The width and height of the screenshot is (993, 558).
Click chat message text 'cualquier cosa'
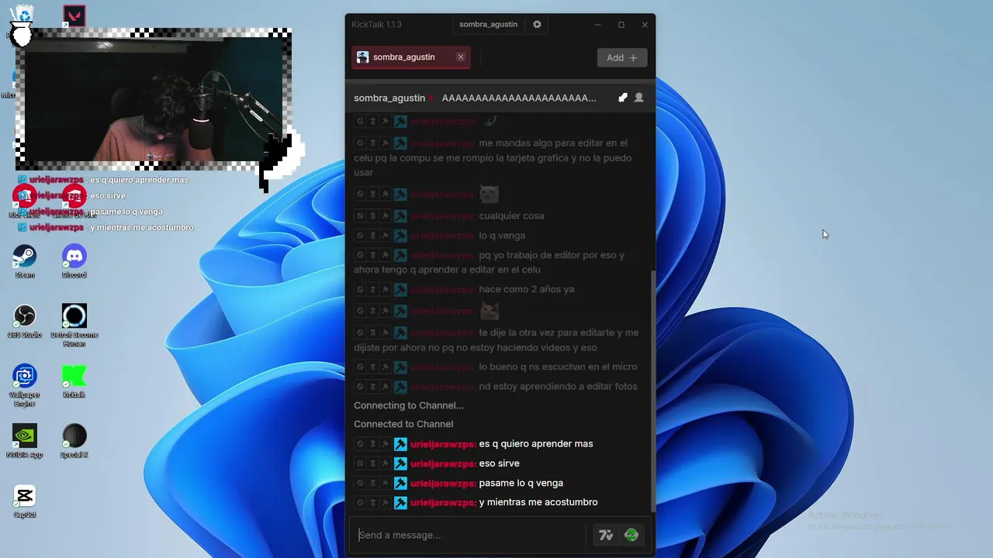click(511, 216)
